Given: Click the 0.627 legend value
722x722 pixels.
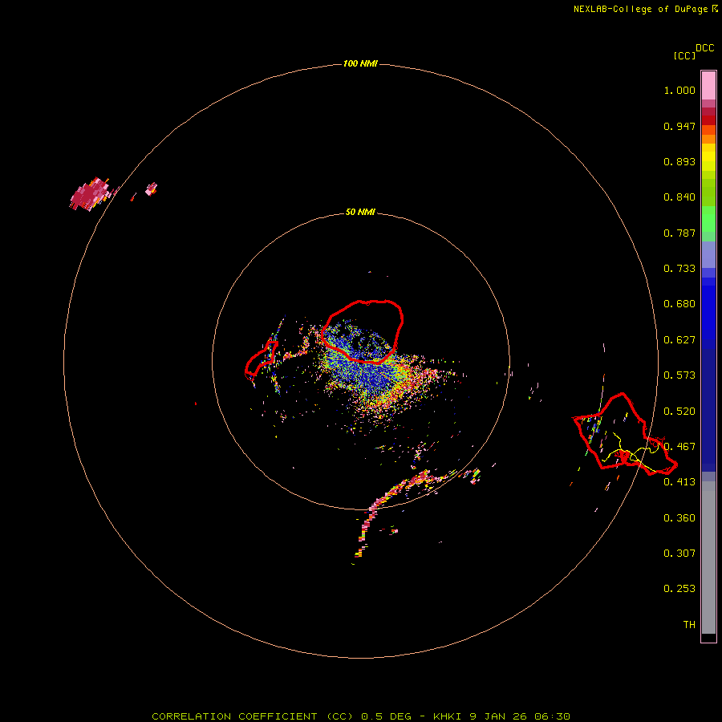Looking at the screenshot, I should click(x=679, y=340).
